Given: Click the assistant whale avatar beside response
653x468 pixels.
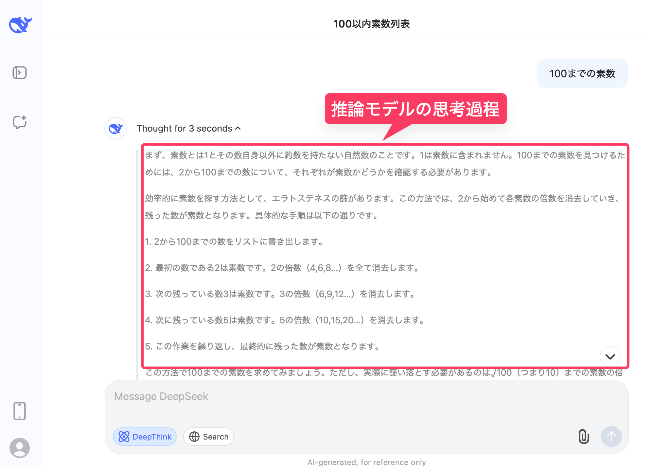Looking at the screenshot, I should [x=115, y=128].
